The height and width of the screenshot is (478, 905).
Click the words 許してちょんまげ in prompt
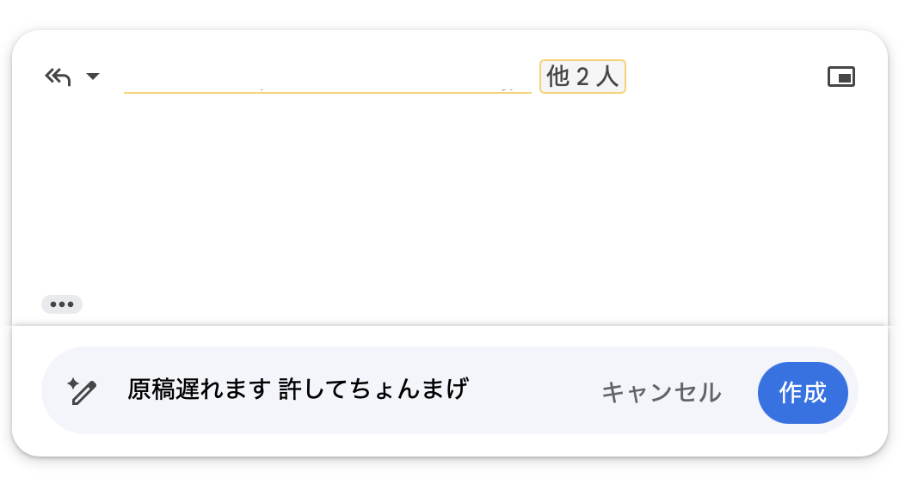(373, 390)
